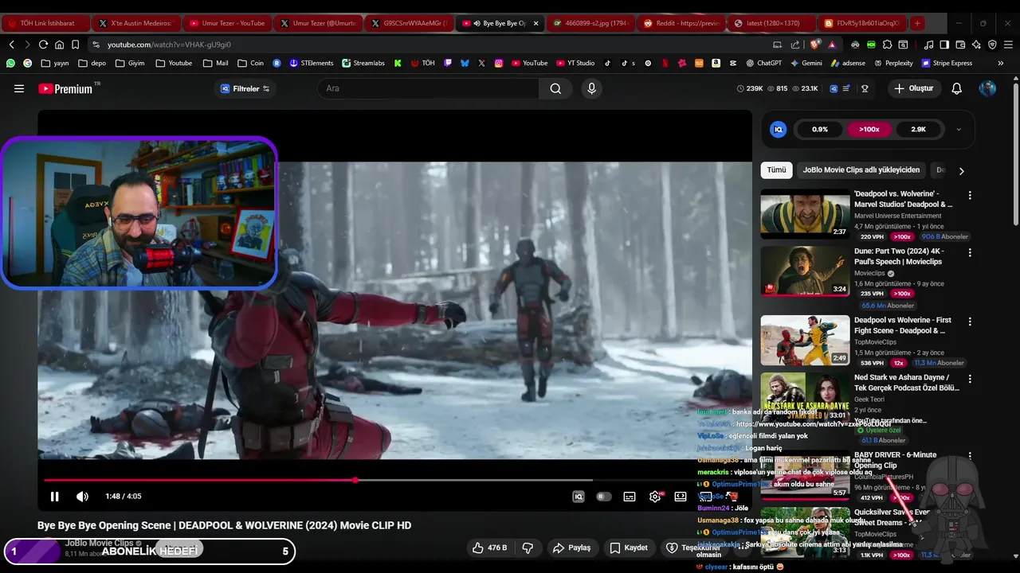Viewport: 1020px width, 573px height.
Task: Open vidIQ icon in the player controls
Action: (579, 497)
